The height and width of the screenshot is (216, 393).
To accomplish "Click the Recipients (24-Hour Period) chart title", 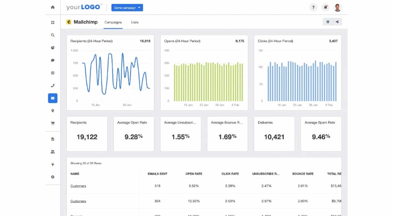I will tap(91, 41).
